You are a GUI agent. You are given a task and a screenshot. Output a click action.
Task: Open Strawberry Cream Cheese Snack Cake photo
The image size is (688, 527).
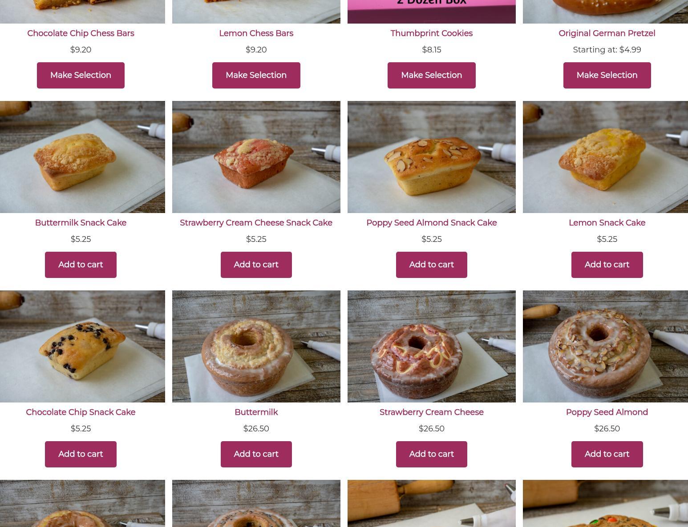click(256, 157)
